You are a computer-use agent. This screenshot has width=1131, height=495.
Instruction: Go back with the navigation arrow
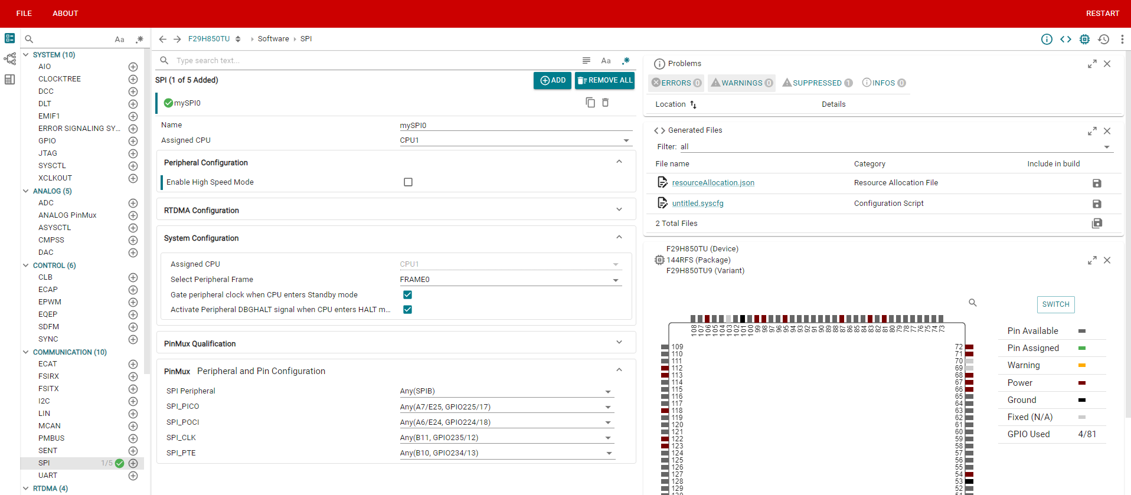click(x=163, y=39)
